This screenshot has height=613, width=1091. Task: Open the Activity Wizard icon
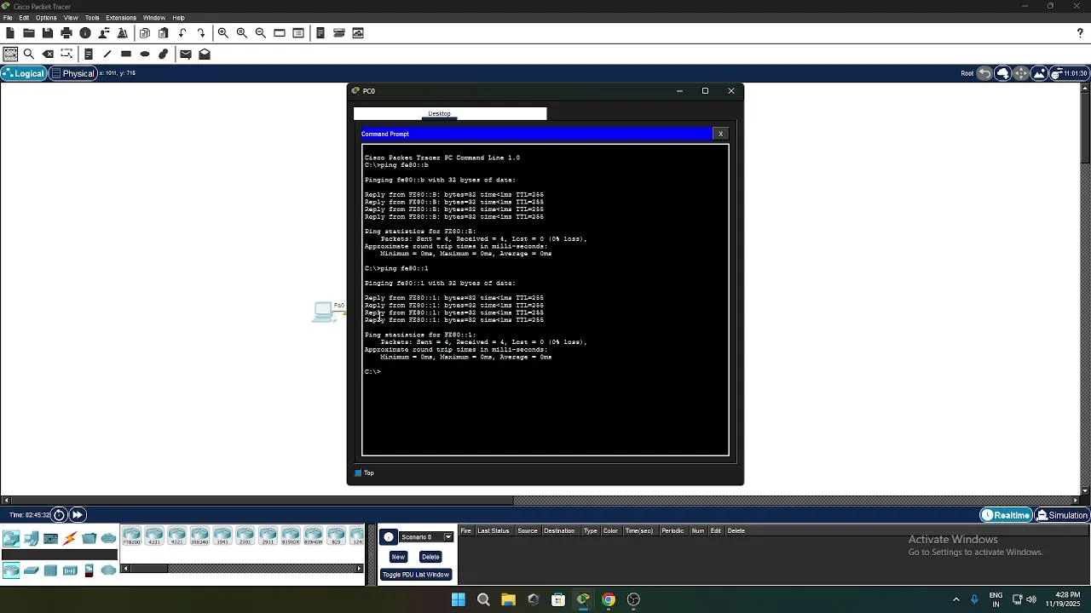[x=104, y=33]
